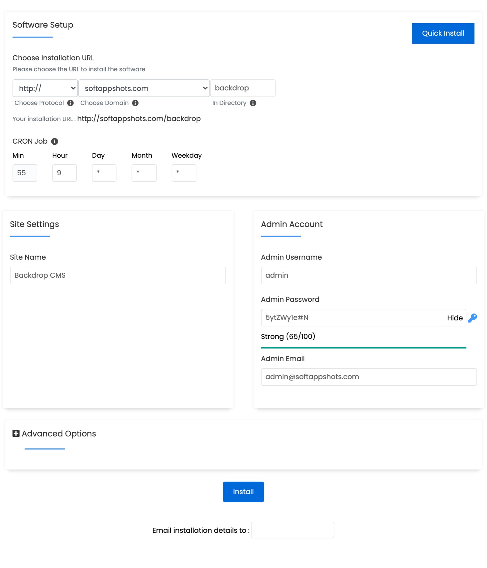
Task: Open the domain dropdown showing softappshots.com
Action: pyautogui.click(x=144, y=88)
